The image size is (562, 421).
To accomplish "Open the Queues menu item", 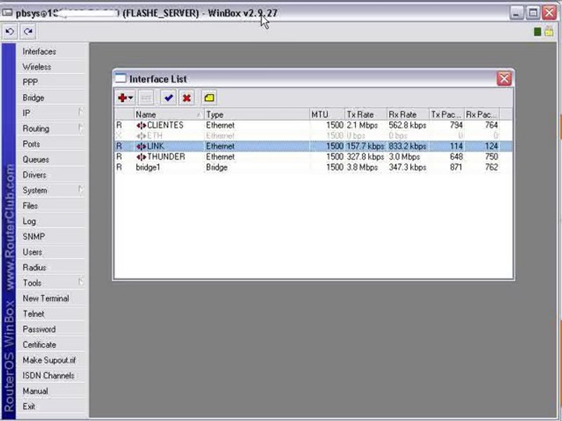I will tap(51, 159).
